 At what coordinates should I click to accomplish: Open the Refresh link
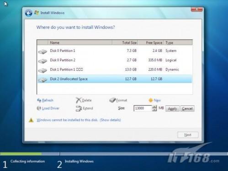pyautogui.click(x=48, y=100)
